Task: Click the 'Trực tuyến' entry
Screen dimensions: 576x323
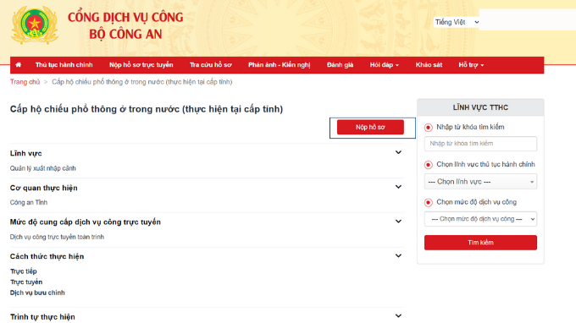Action: (26, 282)
